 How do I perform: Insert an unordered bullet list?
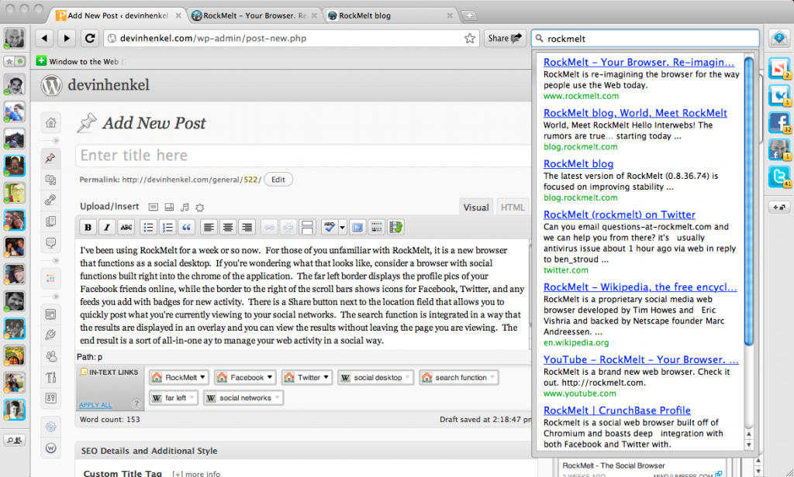tap(148, 227)
